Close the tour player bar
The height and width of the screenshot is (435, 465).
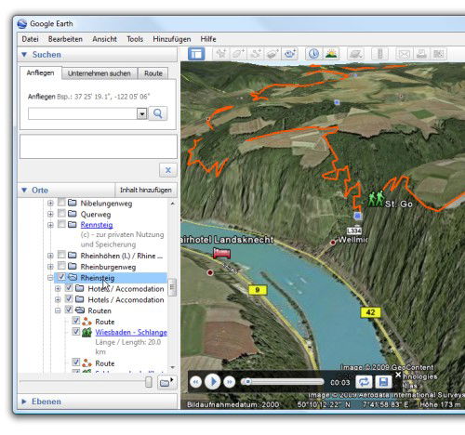[398, 375]
